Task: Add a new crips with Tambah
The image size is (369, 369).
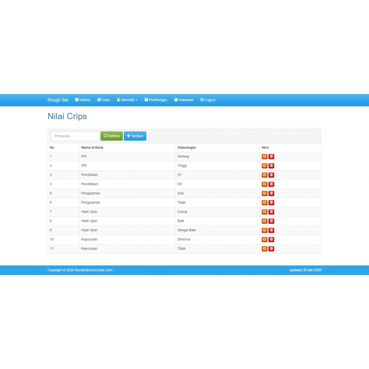Action: coord(135,136)
